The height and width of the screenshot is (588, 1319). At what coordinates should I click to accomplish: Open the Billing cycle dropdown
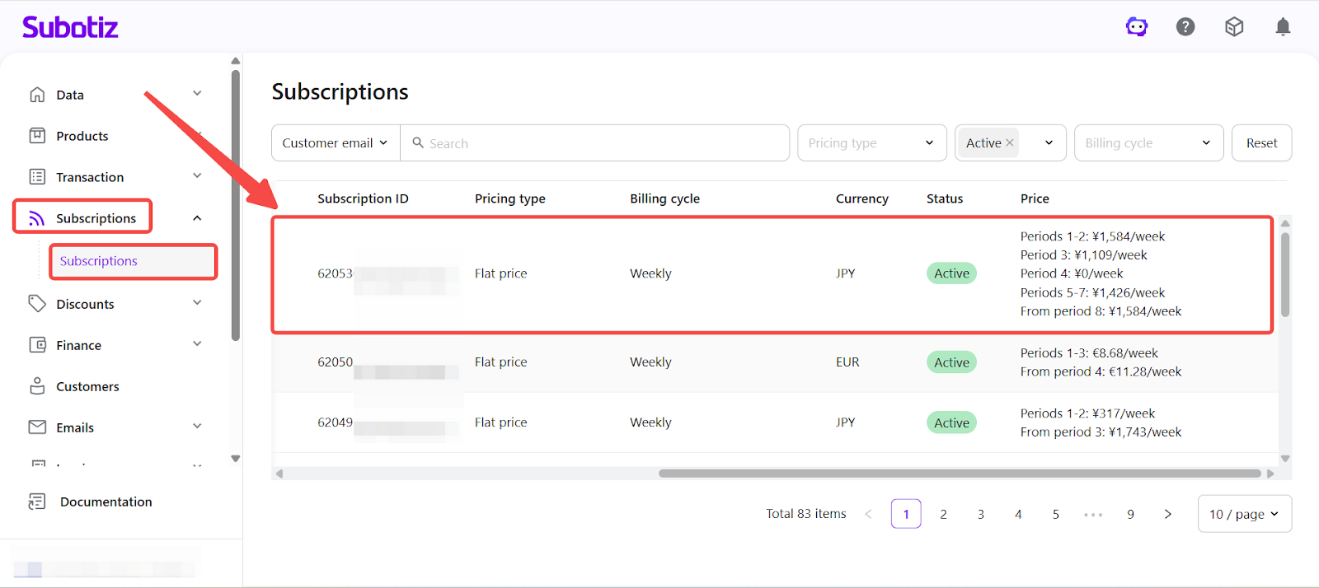click(1148, 142)
